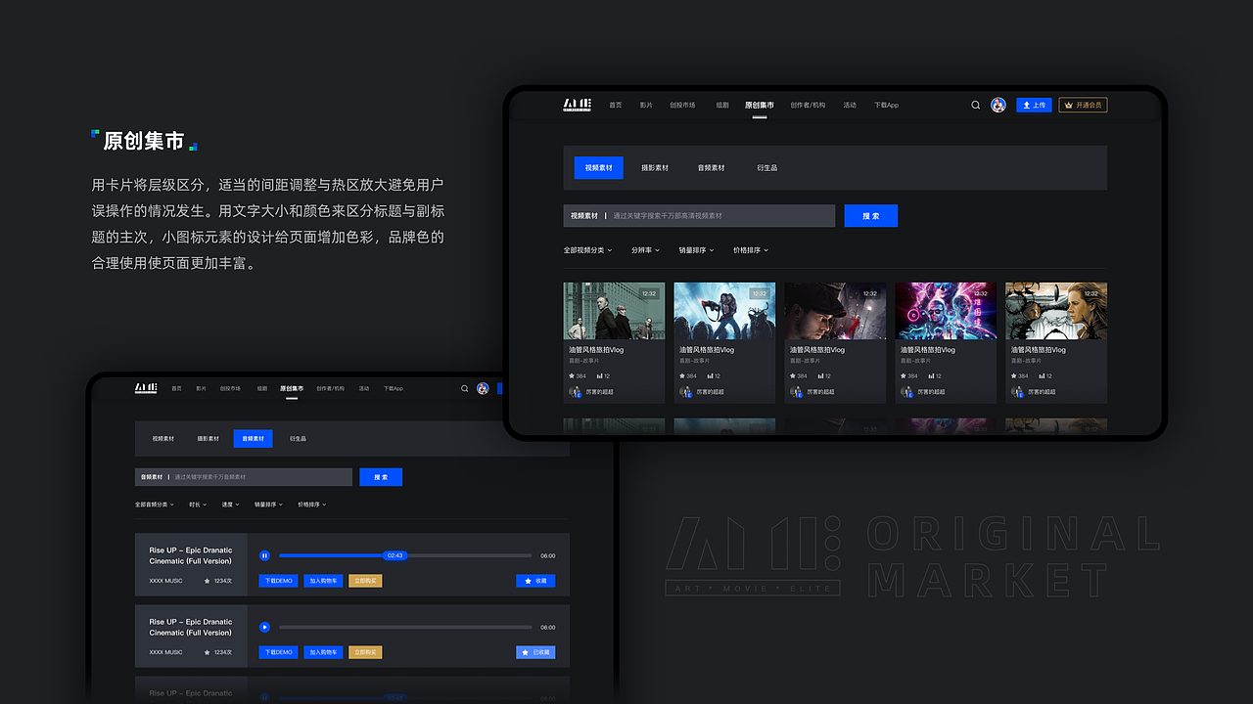Expand the 速度 filter dropdown
The height and width of the screenshot is (704, 1253).
pyautogui.click(x=230, y=505)
